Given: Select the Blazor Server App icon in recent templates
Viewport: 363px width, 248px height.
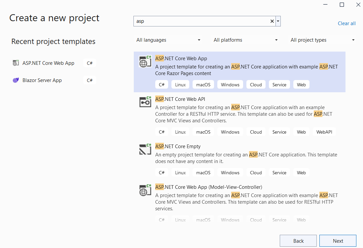Looking at the screenshot, I should [x=16, y=80].
